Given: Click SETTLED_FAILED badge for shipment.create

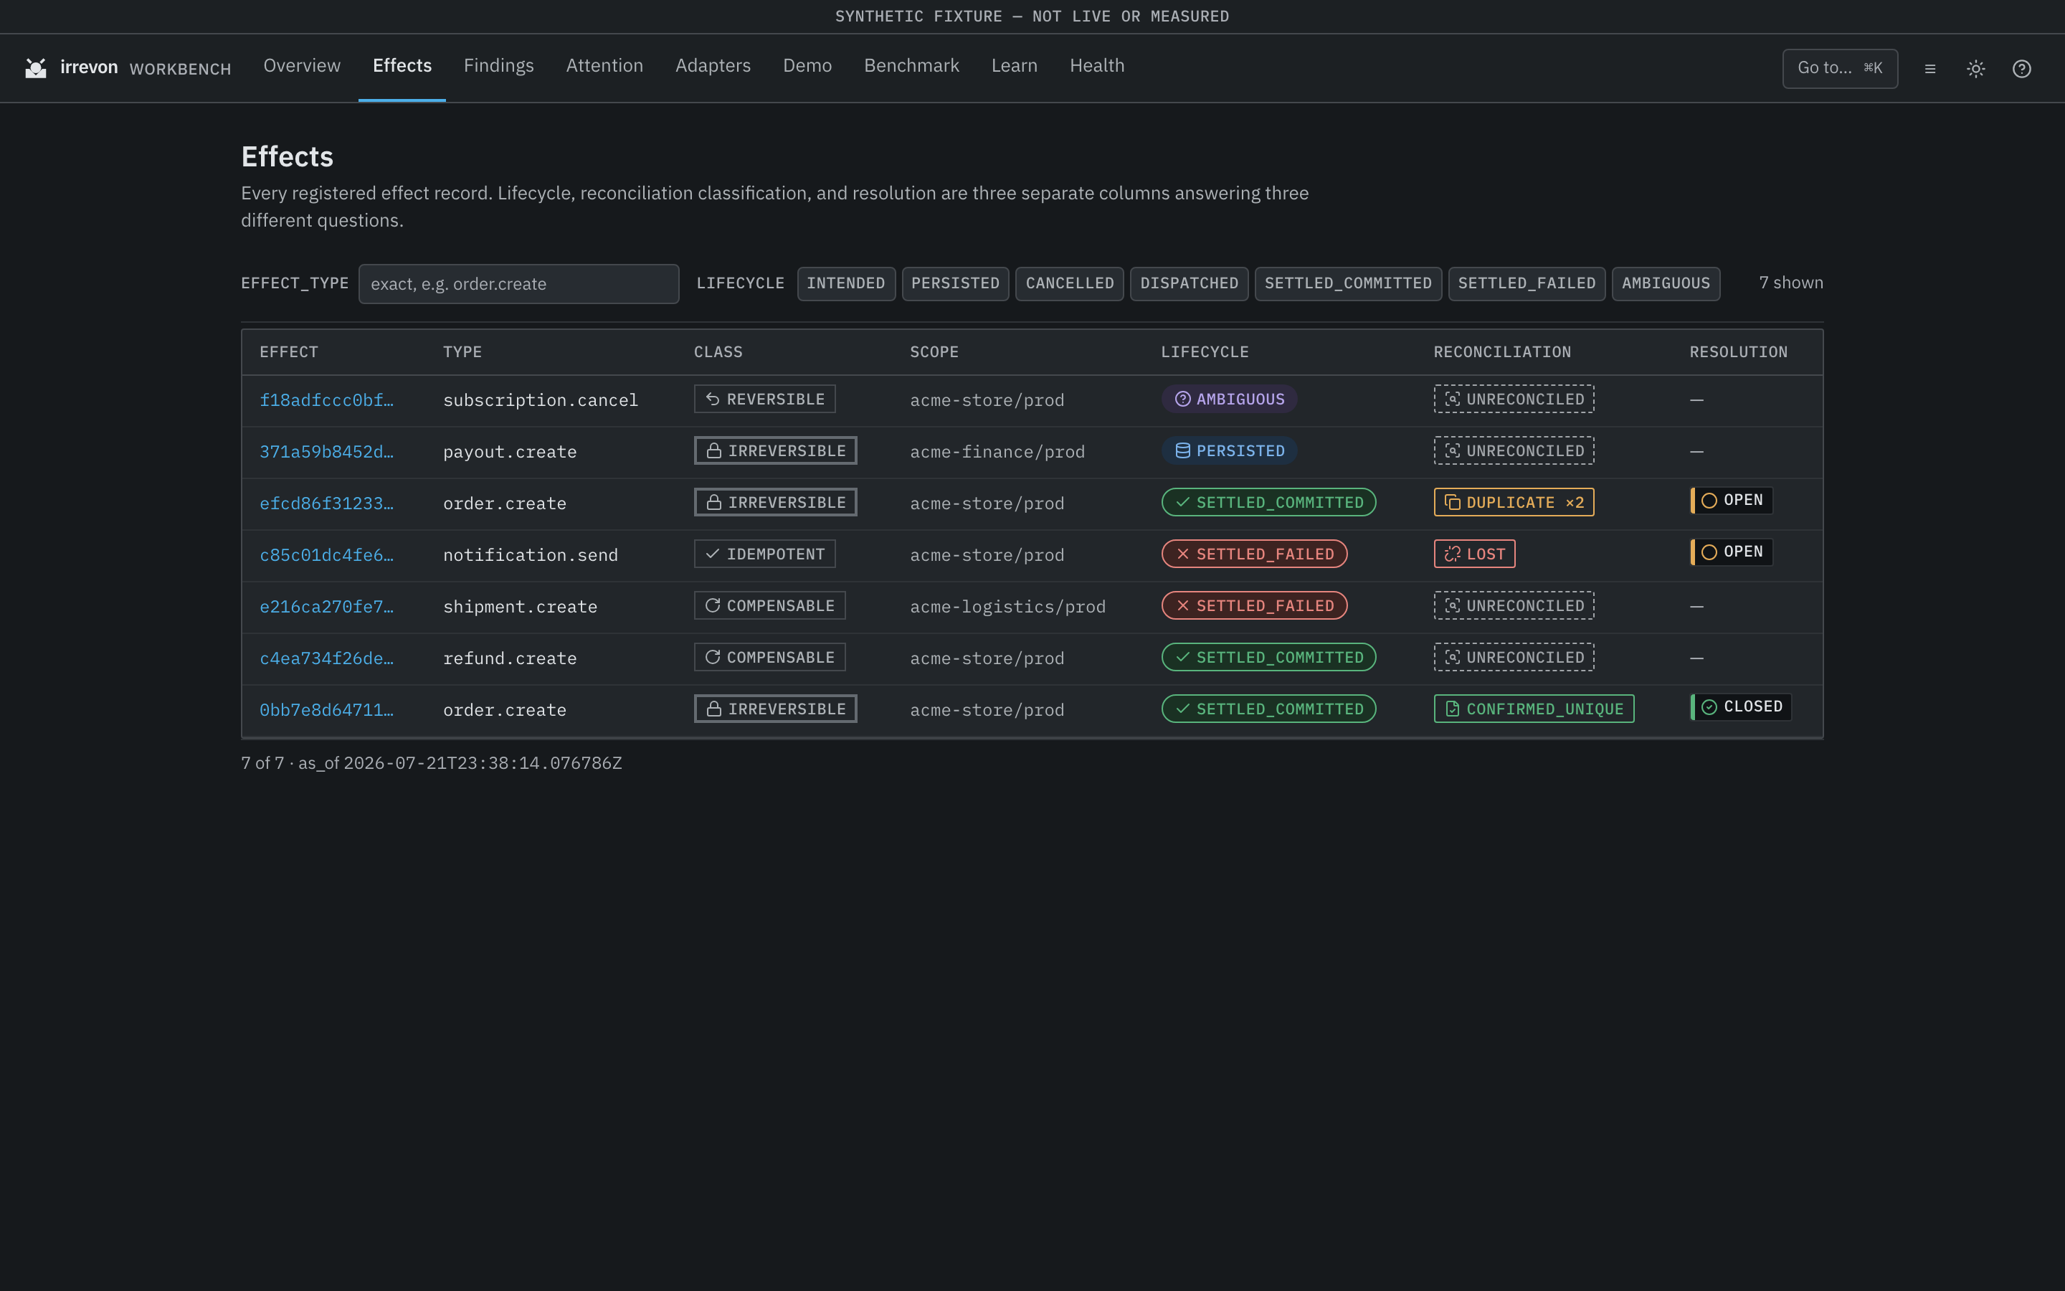Looking at the screenshot, I should (x=1254, y=605).
